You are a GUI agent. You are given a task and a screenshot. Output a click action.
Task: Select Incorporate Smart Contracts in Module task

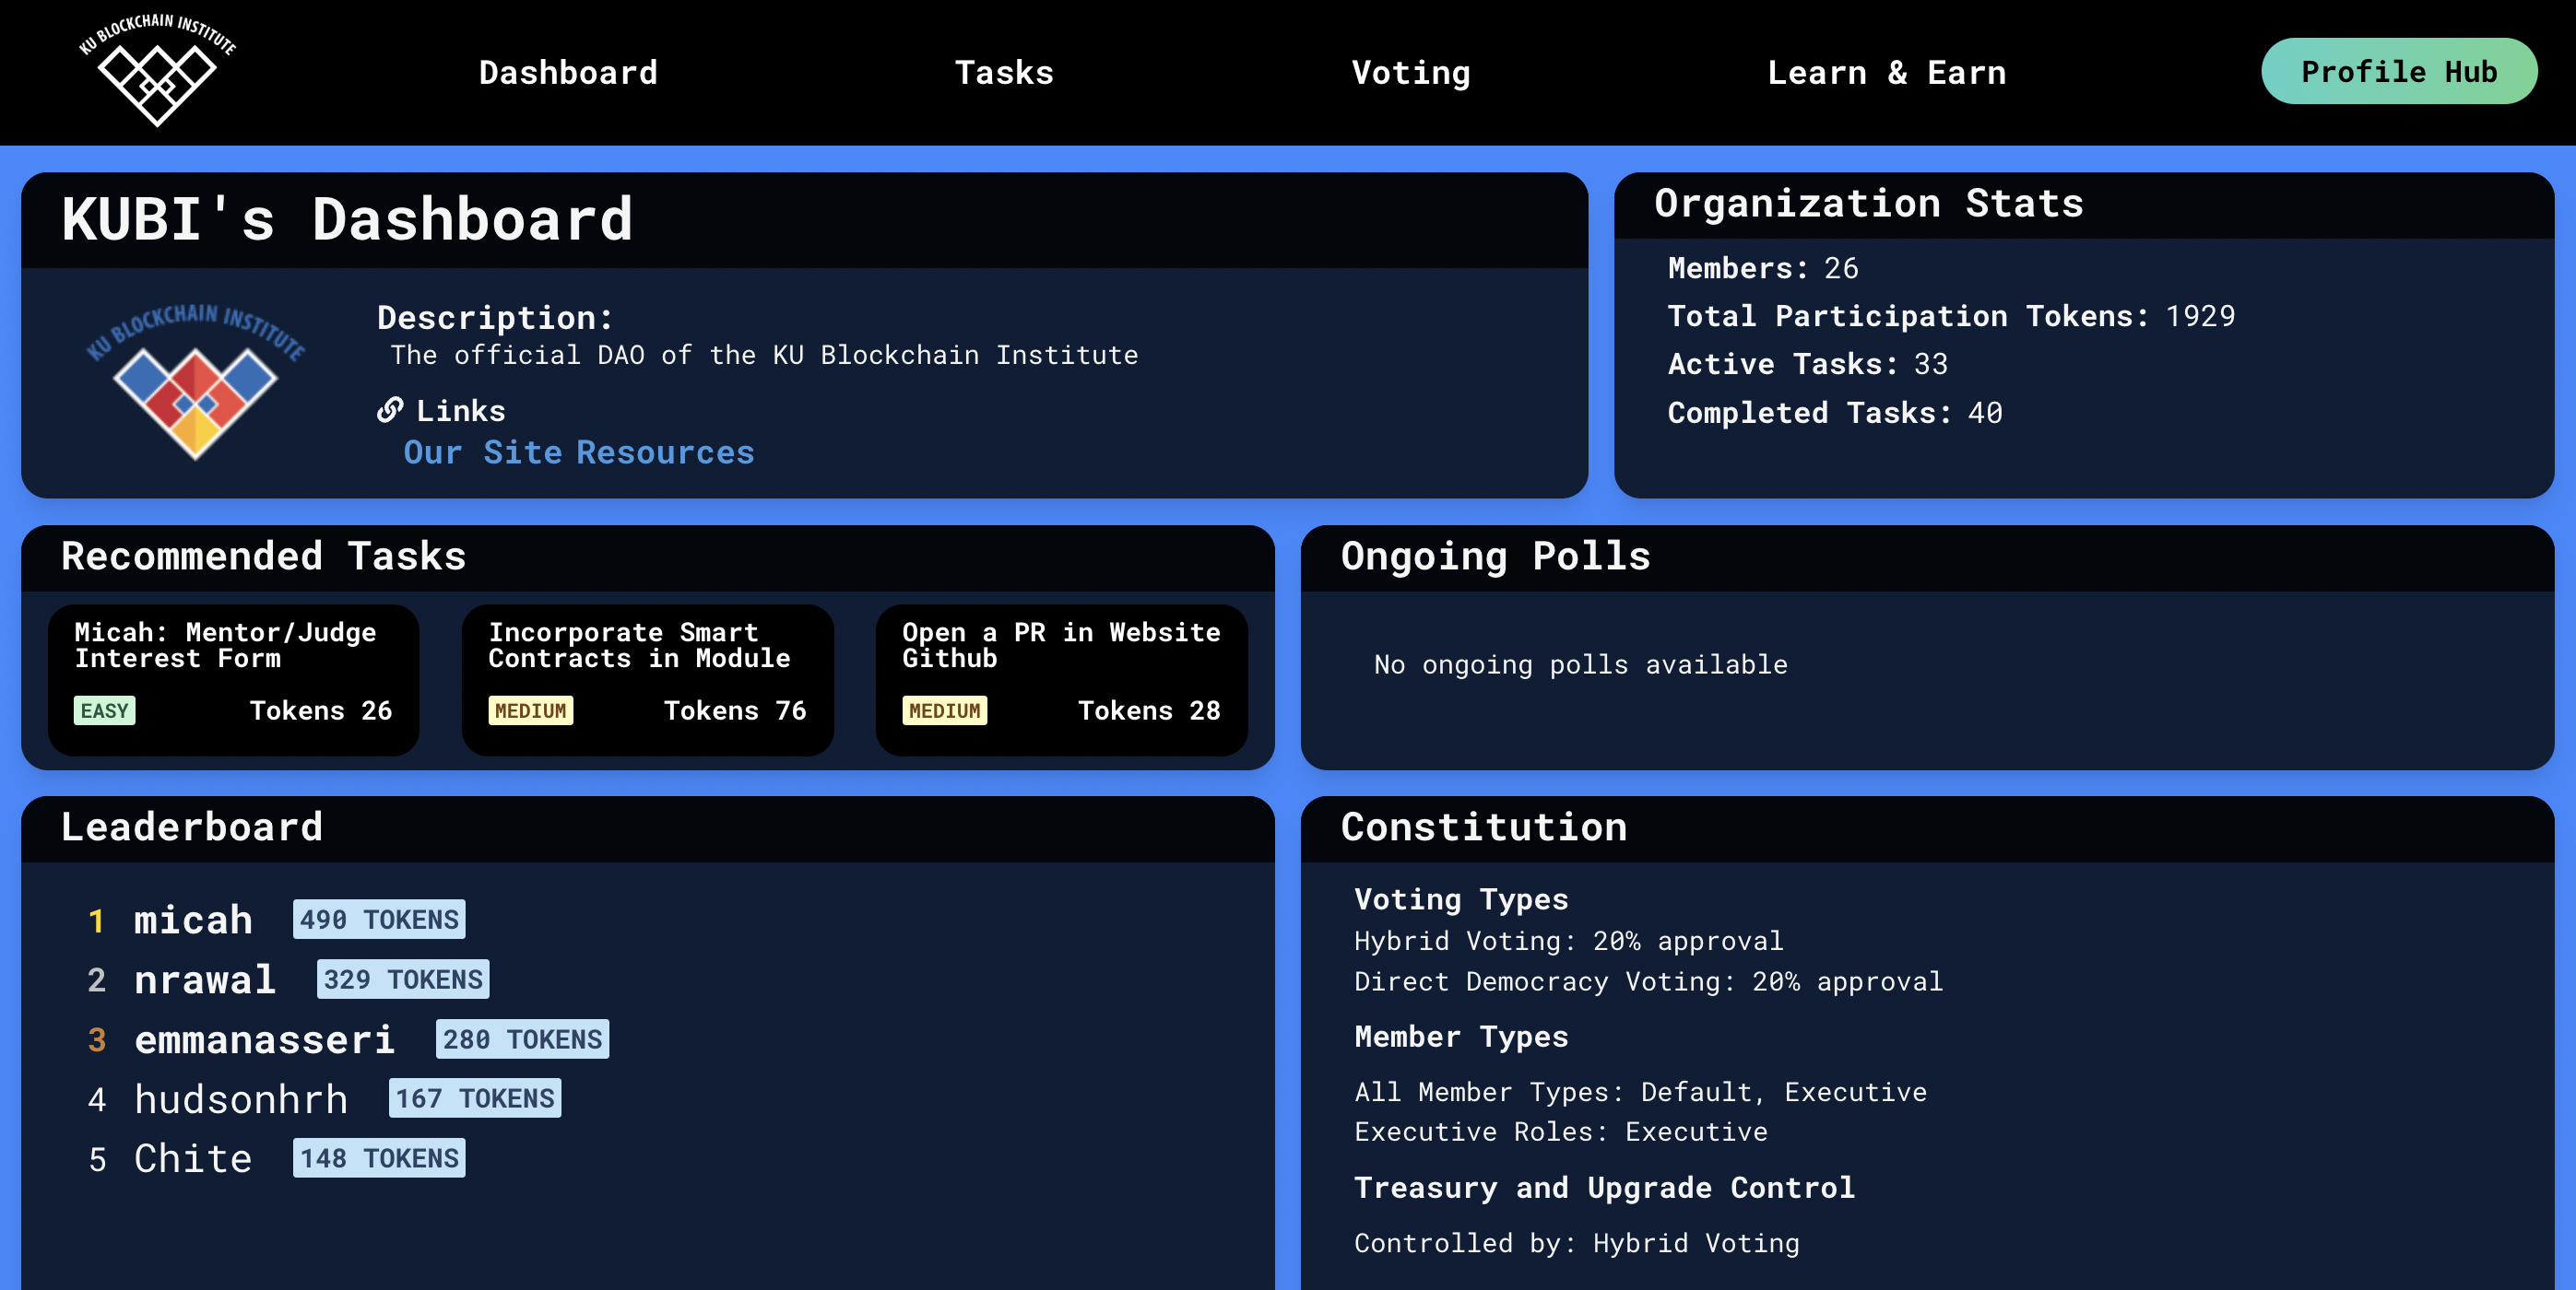647,679
